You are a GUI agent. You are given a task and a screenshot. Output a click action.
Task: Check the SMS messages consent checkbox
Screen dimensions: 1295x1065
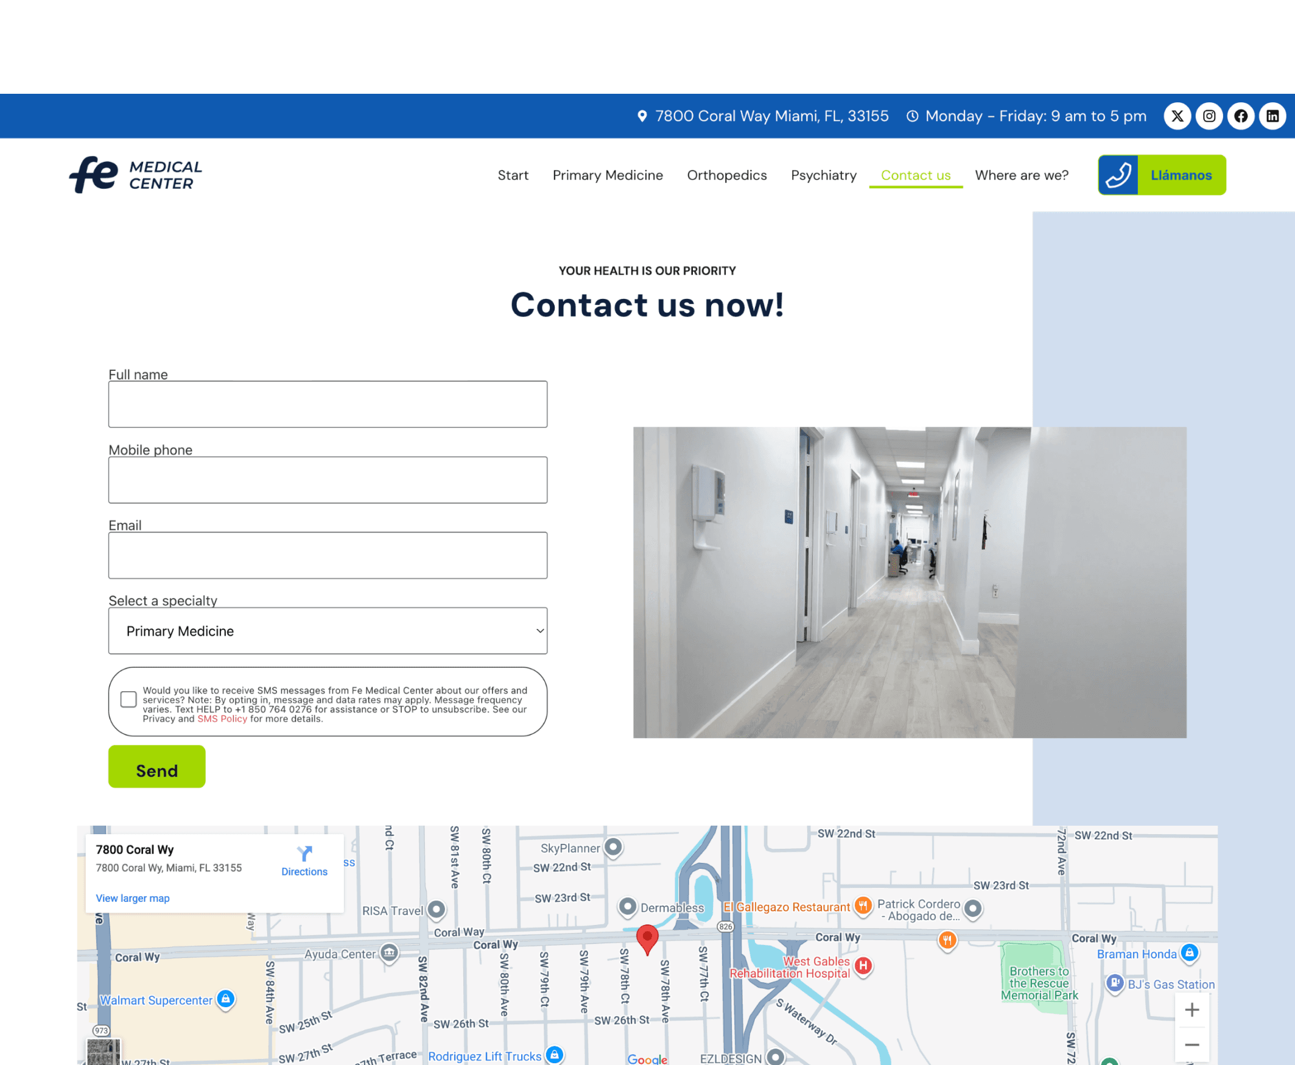(128, 700)
